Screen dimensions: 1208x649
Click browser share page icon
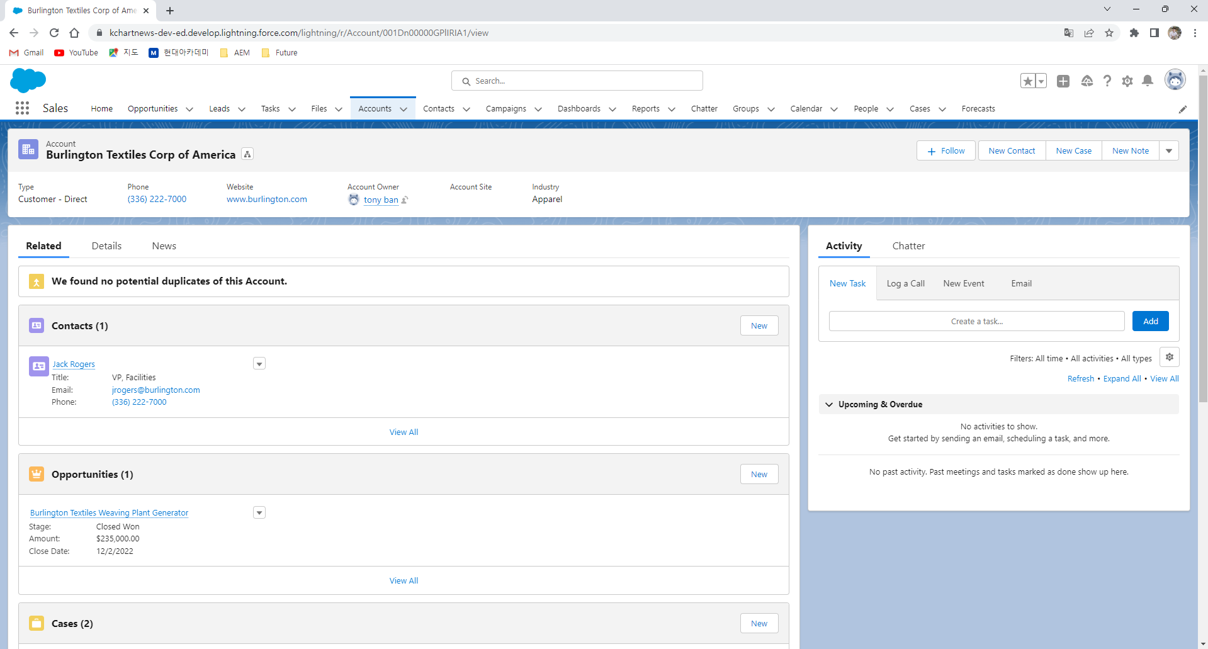click(1089, 33)
